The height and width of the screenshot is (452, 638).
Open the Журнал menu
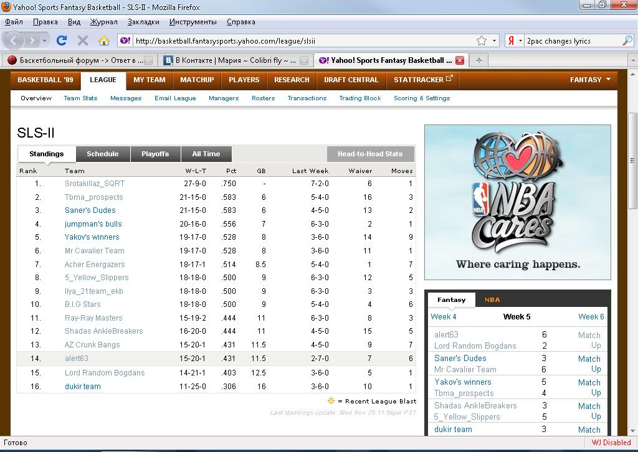pyautogui.click(x=104, y=22)
